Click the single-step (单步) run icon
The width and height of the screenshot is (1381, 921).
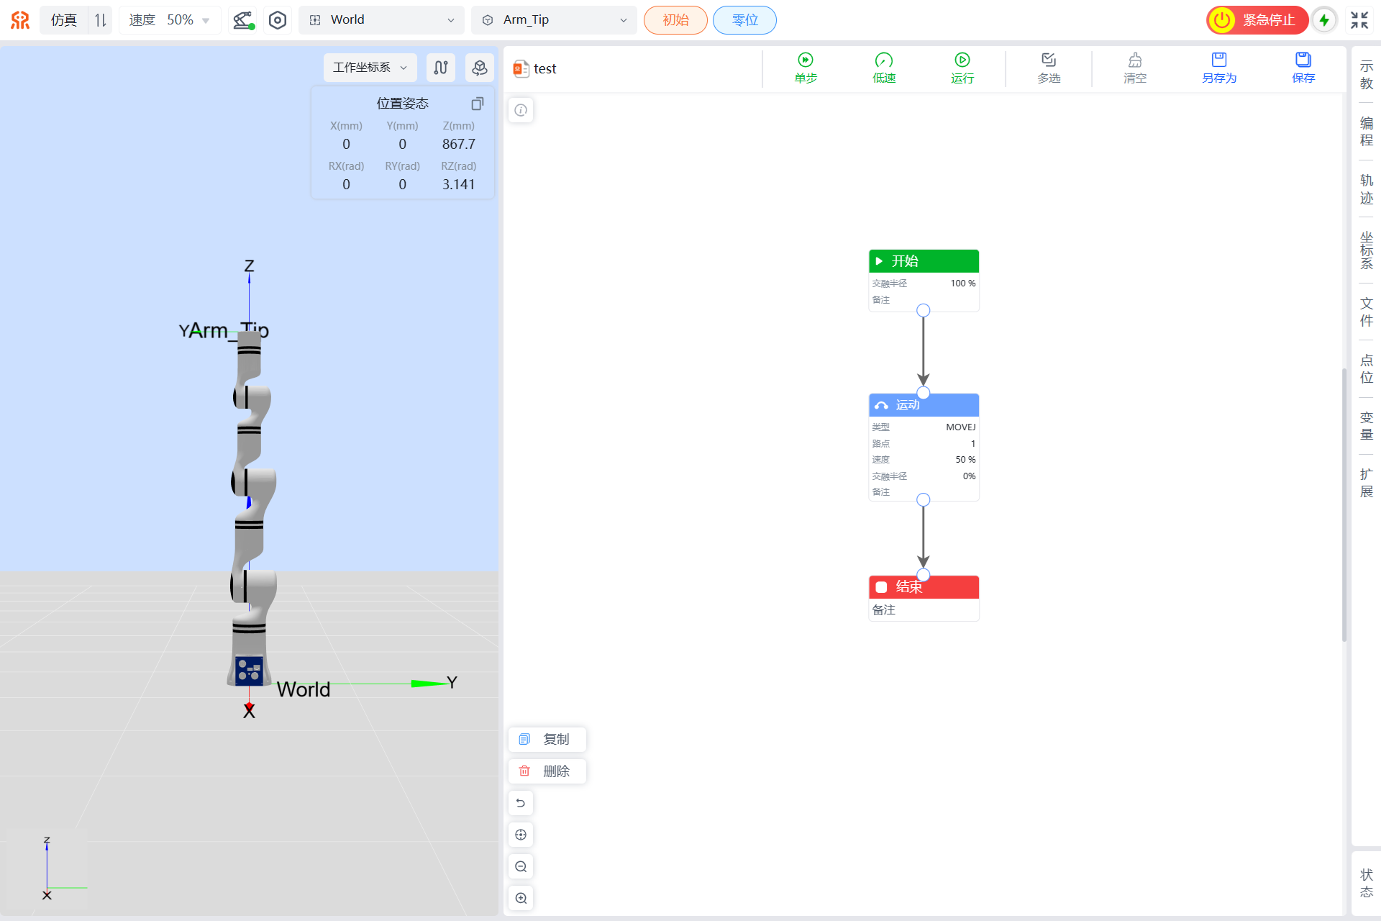point(806,60)
